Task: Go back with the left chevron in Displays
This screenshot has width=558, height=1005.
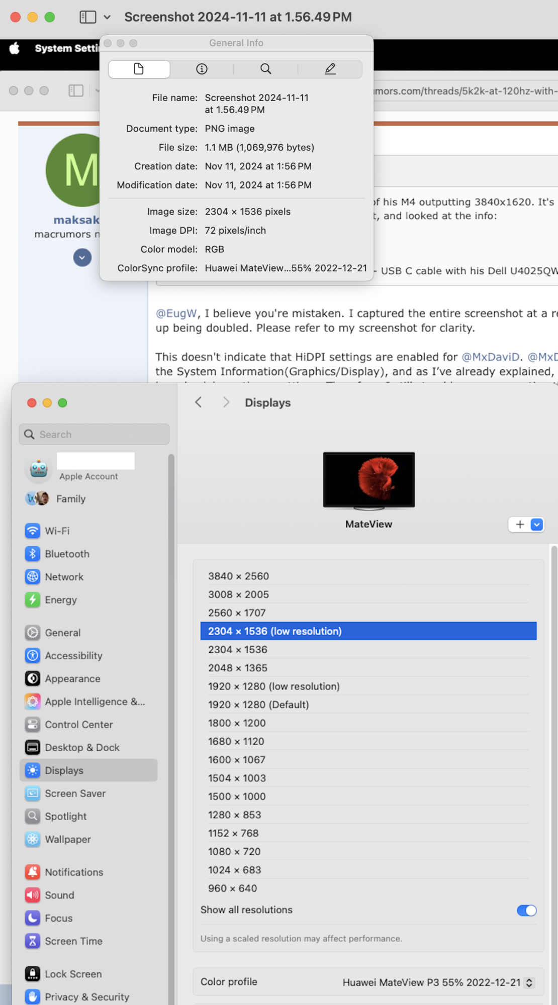Action: 199,403
